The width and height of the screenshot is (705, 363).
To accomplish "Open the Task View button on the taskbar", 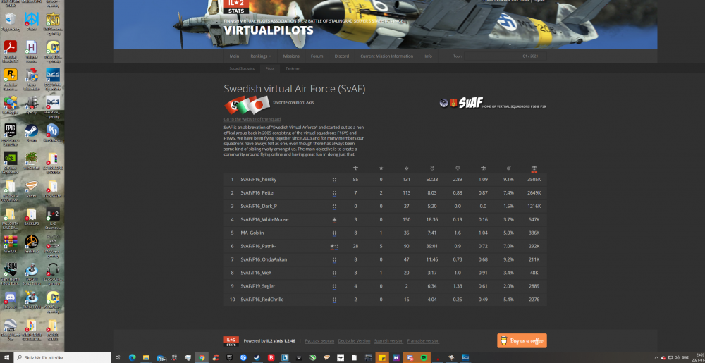I will pyautogui.click(x=118, y=357).
